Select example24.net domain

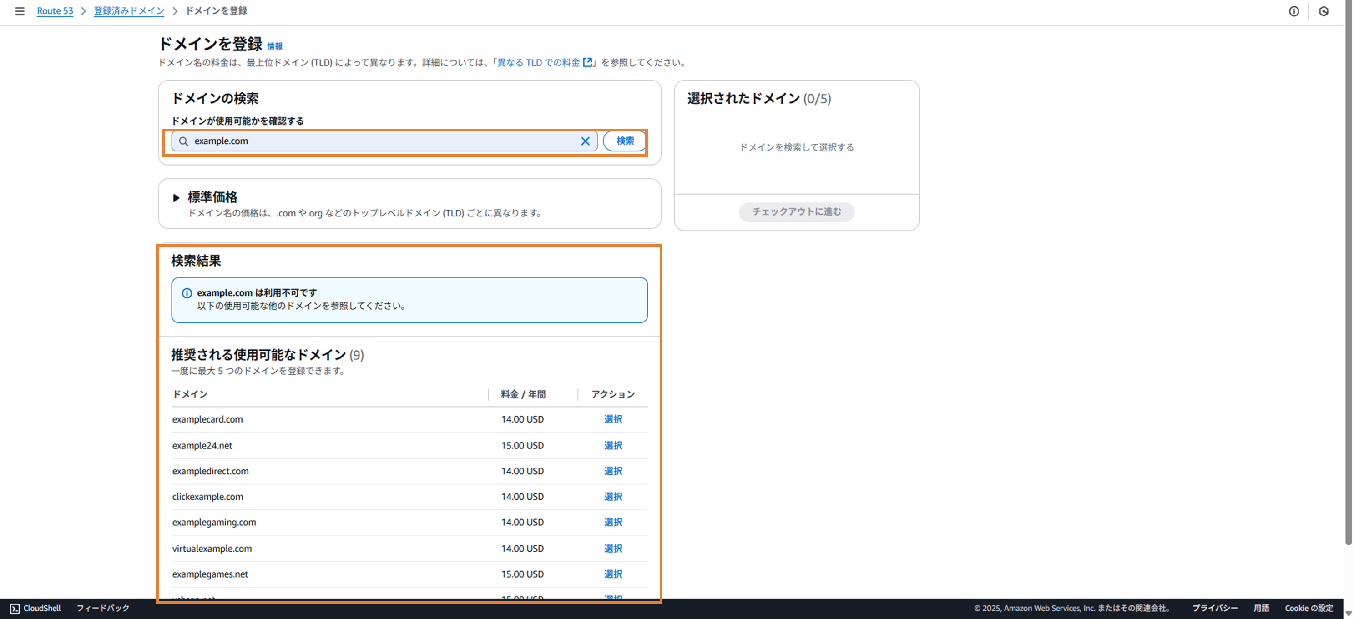613,446
